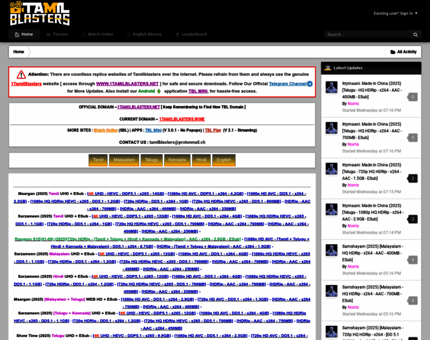Click the search magnifier icon
The height and width of the screenshot is (340, 430).
pyautogui.click(x=415, y=35)
